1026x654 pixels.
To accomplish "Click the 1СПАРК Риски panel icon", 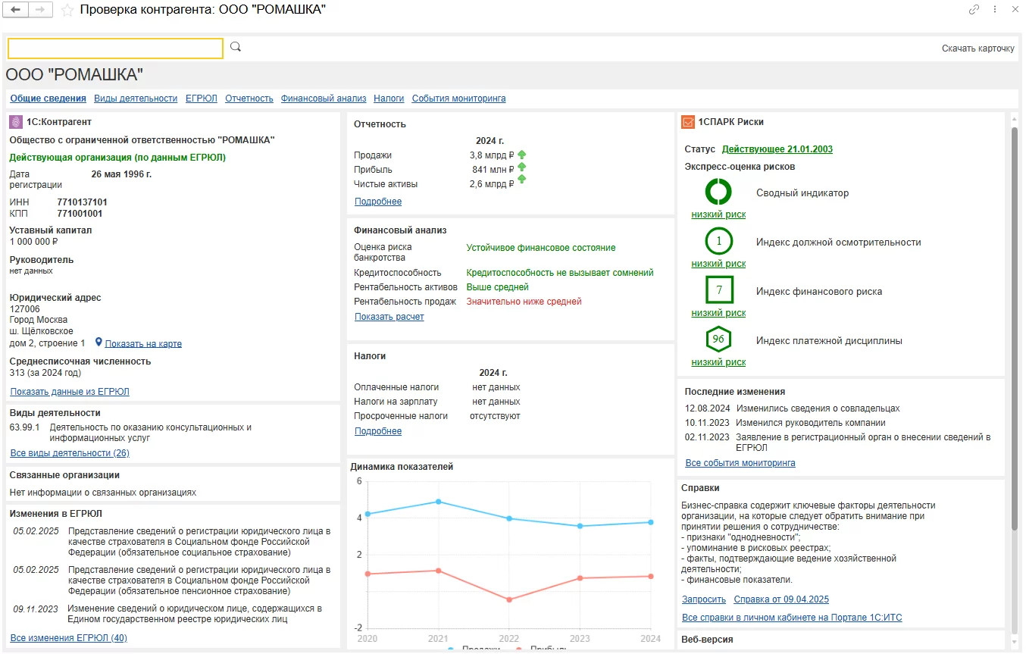I will 688,121.
